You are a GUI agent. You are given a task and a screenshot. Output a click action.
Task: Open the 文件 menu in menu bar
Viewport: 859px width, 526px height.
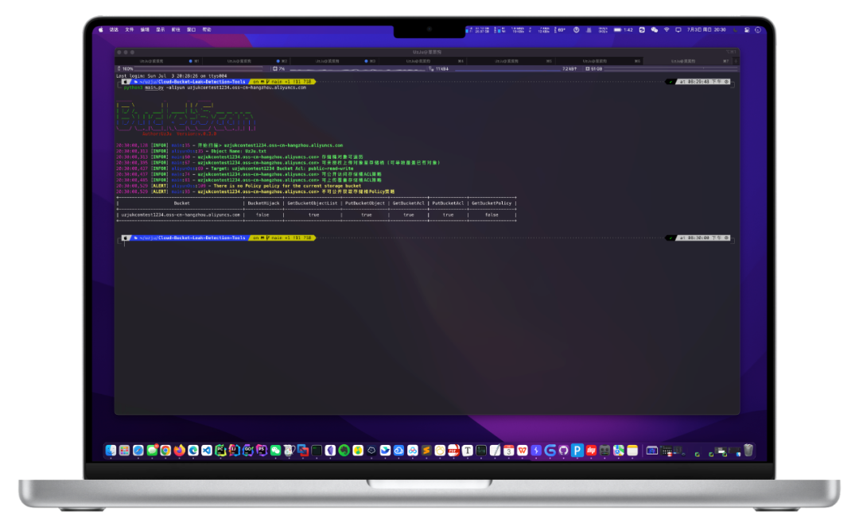(x=130, y=29)
